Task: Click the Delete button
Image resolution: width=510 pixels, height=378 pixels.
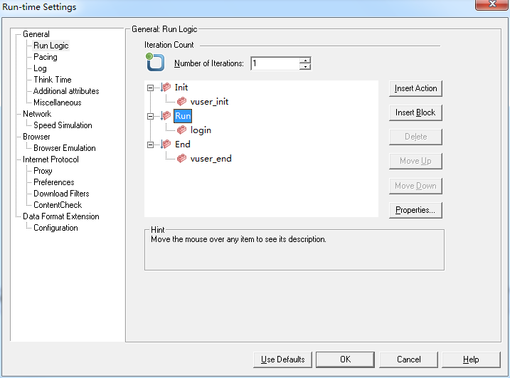Action: [415, 137]
